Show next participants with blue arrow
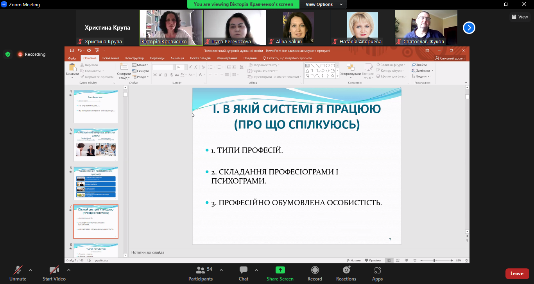This screenshot has height=284, width=534. click(x=469, y=28)
